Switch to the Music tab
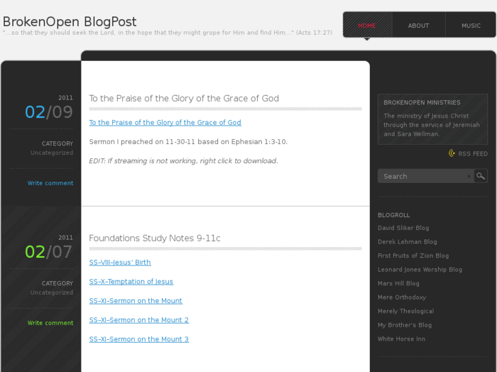This screenshot has height=372, width=497. [471, 25]
